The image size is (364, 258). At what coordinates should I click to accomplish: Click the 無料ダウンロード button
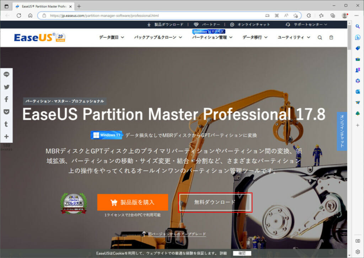coord(215,202)
